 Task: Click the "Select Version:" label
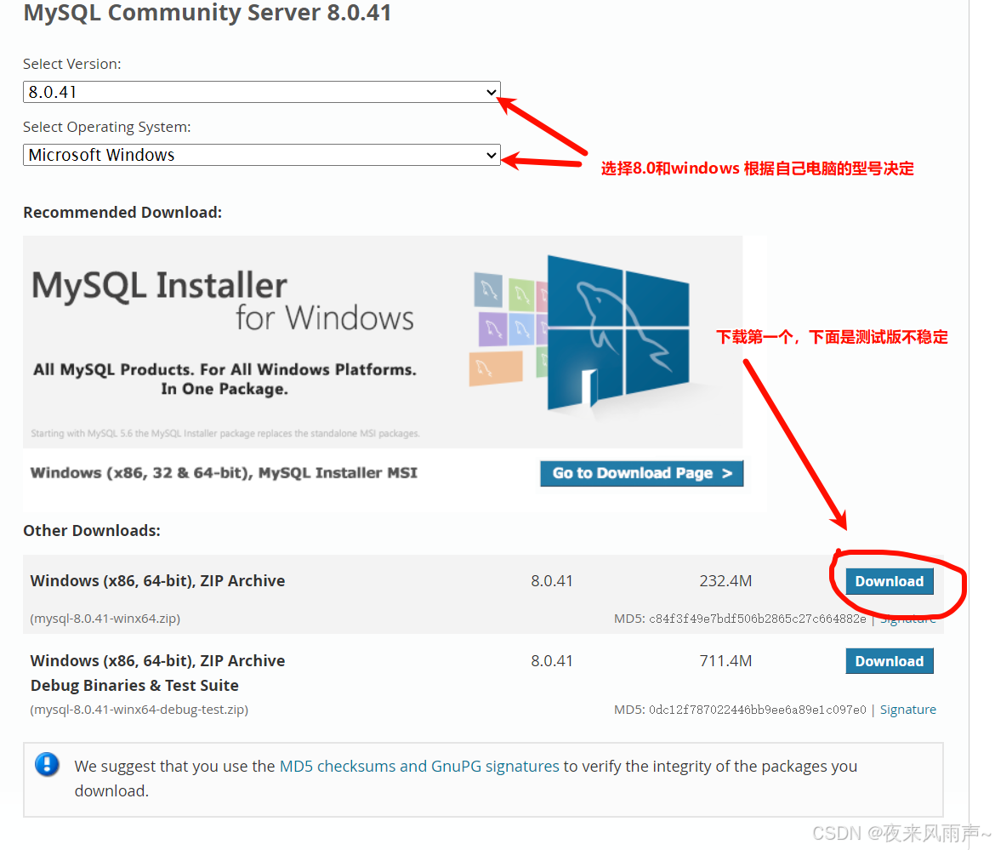[x=71, y=64]
